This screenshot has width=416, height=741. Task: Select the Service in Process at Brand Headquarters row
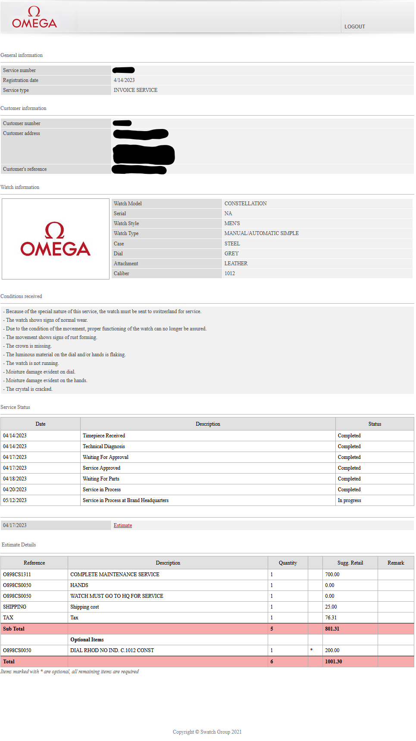125,500
